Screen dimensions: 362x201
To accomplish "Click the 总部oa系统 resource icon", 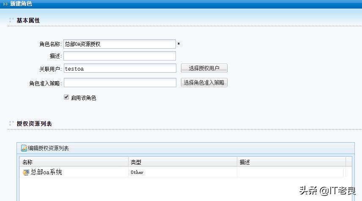I will pos(26,172).
